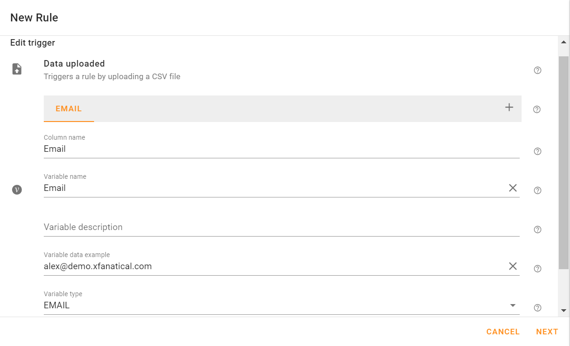This screenshot has width=570, height=346.
Task: Expand the EMAIL type selector arrow
Action: pos(513,305)
